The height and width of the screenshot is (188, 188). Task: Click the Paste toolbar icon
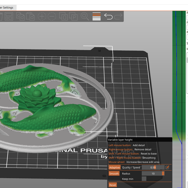point(30,16)
